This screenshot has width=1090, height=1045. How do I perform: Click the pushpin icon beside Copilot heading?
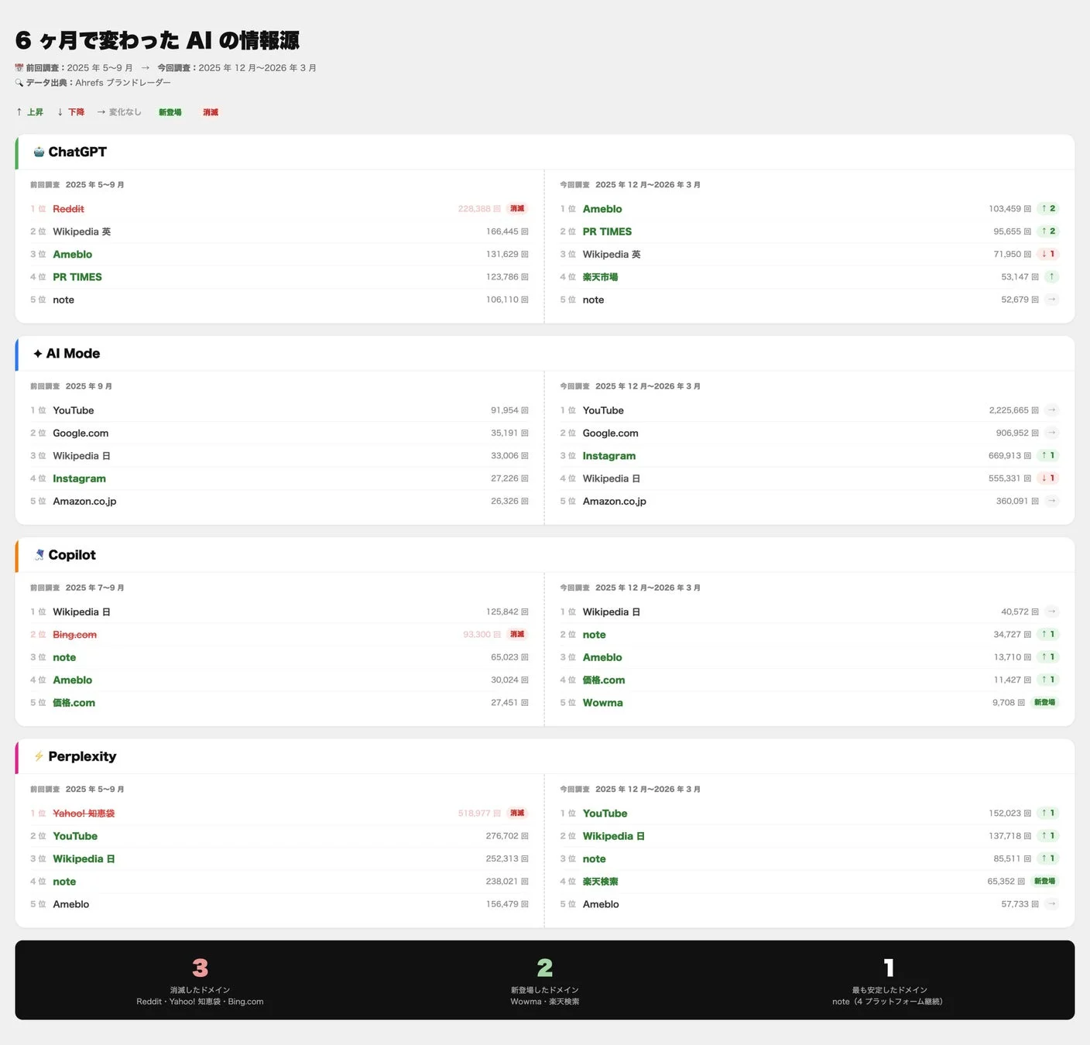click(38, 554)
